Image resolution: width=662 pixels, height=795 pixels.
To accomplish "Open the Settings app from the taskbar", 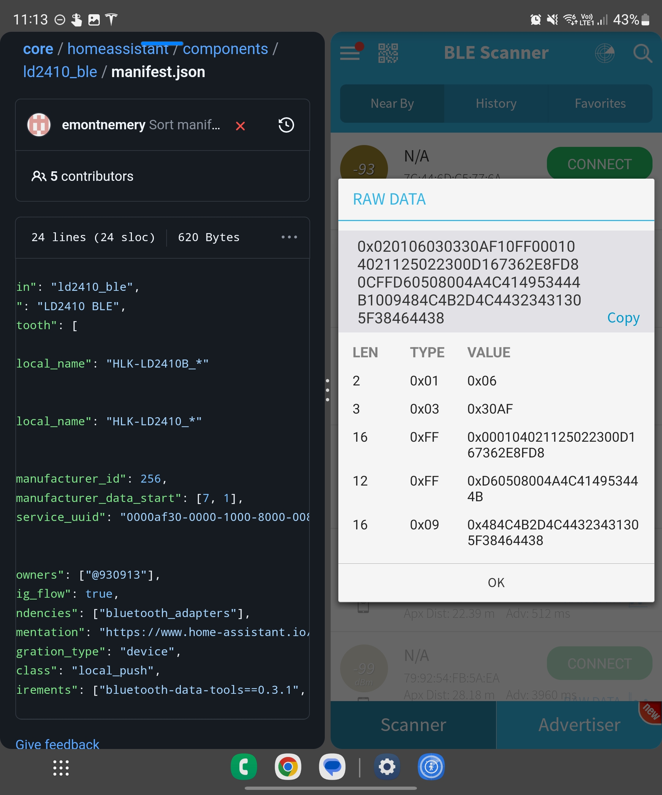I will pyautogui.click(x=387, y=767).
